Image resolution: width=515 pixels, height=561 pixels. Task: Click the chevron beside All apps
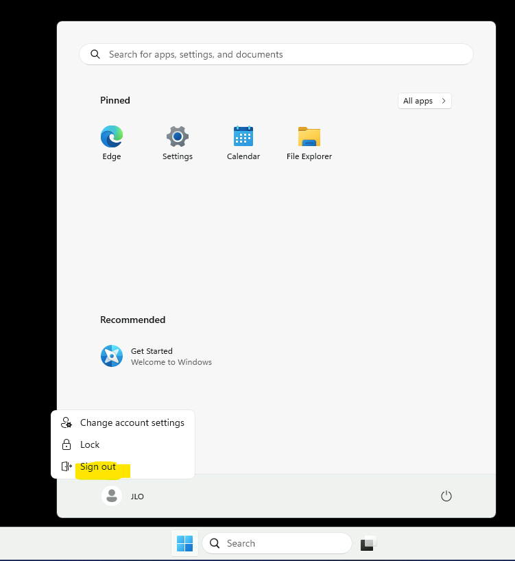pyautogui.click(x=444, y=101)
